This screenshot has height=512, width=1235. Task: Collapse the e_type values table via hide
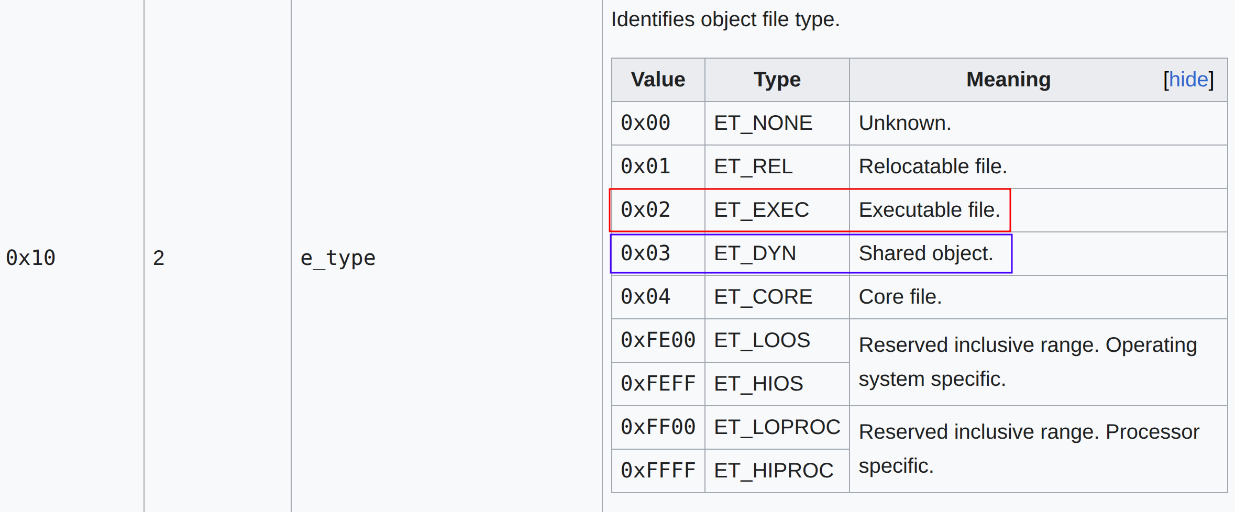tap(1188, 80)
